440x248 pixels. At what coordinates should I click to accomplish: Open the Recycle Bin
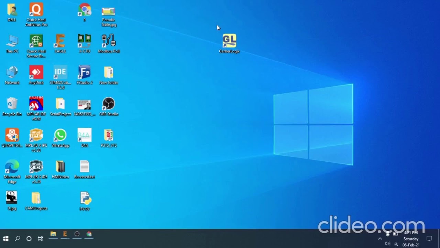click(x=12, y=106)
